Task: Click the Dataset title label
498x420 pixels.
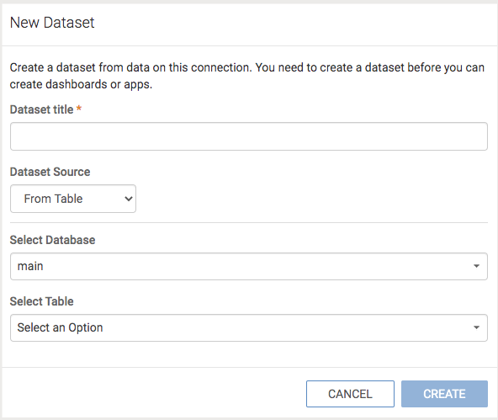Action: click(41, 109)
